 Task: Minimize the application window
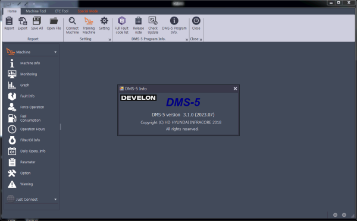tap(331, 2)
